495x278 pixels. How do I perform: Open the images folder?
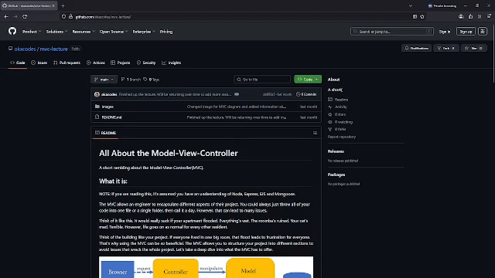[x=108, y=107]
